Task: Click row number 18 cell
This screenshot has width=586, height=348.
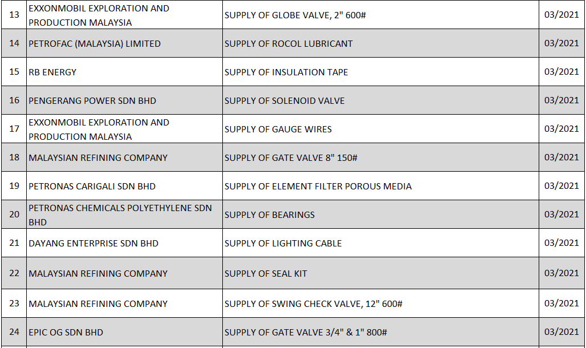Action: point(14,158)
